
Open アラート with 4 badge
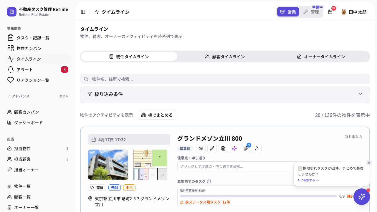point(38,69)
